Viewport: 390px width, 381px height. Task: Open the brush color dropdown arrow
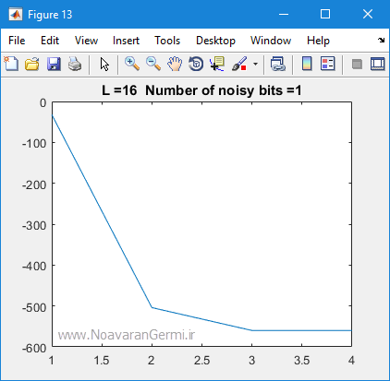tap(255, 64)
